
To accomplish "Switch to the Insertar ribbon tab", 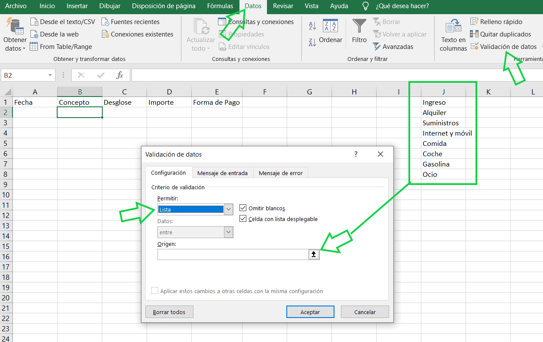I will coord(77,6).
